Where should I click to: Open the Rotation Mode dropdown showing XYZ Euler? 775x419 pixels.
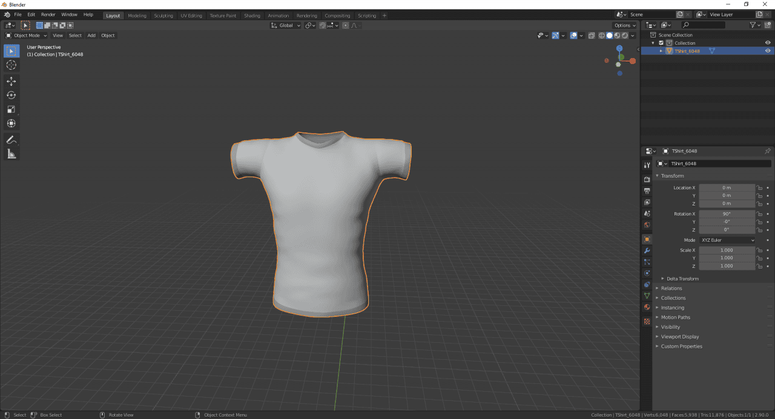coord(727,239)
